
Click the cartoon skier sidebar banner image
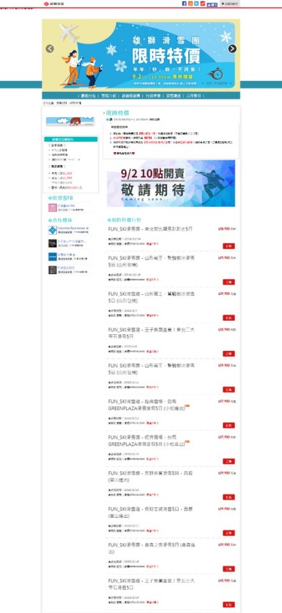click(70, 121)
